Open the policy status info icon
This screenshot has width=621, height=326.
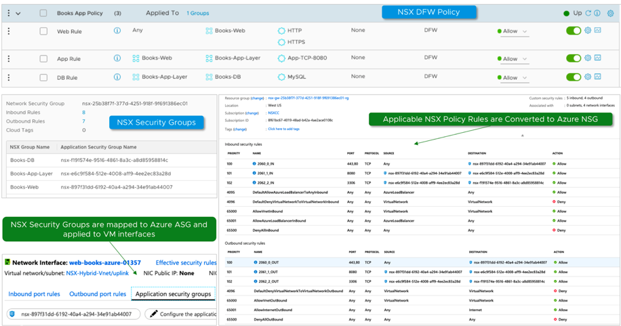[x=597, y=13]
